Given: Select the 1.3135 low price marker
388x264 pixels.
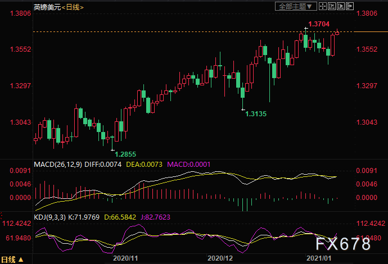Looking at the screenshot, I should (256, 113).
